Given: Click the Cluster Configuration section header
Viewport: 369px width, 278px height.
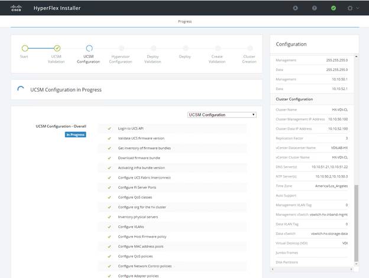Looking at the screenshot, I should point(294,99).
